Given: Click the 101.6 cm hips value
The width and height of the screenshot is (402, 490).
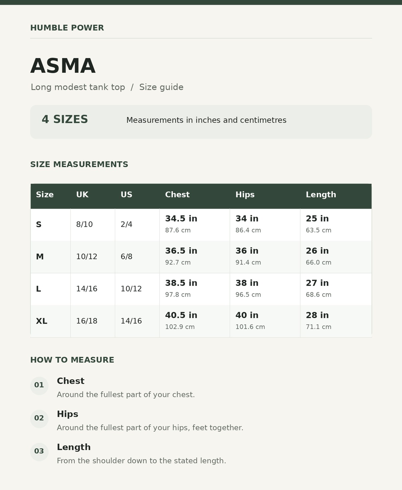Looking at the screenshot, I should (x=250, y=327).
